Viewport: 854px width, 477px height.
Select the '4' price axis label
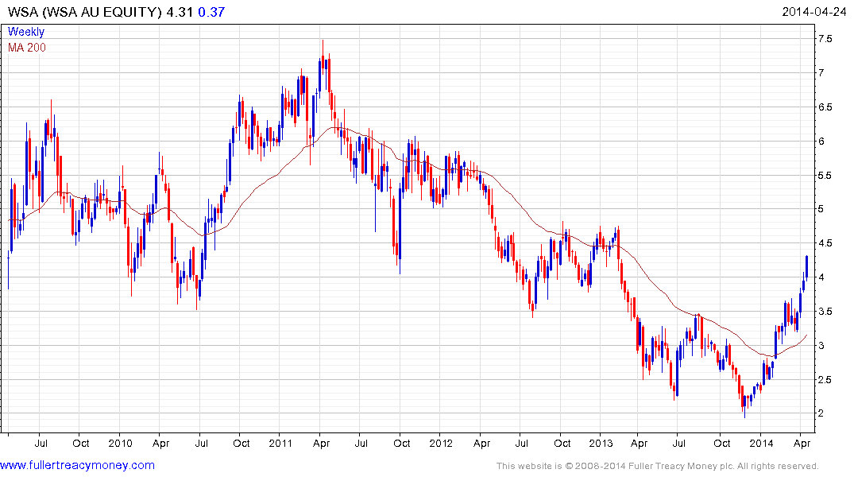click(x=821, y=277)
